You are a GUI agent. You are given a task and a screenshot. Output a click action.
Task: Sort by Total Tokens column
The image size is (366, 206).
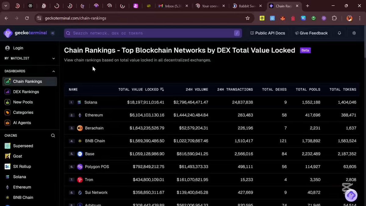[x=343, y=89]
